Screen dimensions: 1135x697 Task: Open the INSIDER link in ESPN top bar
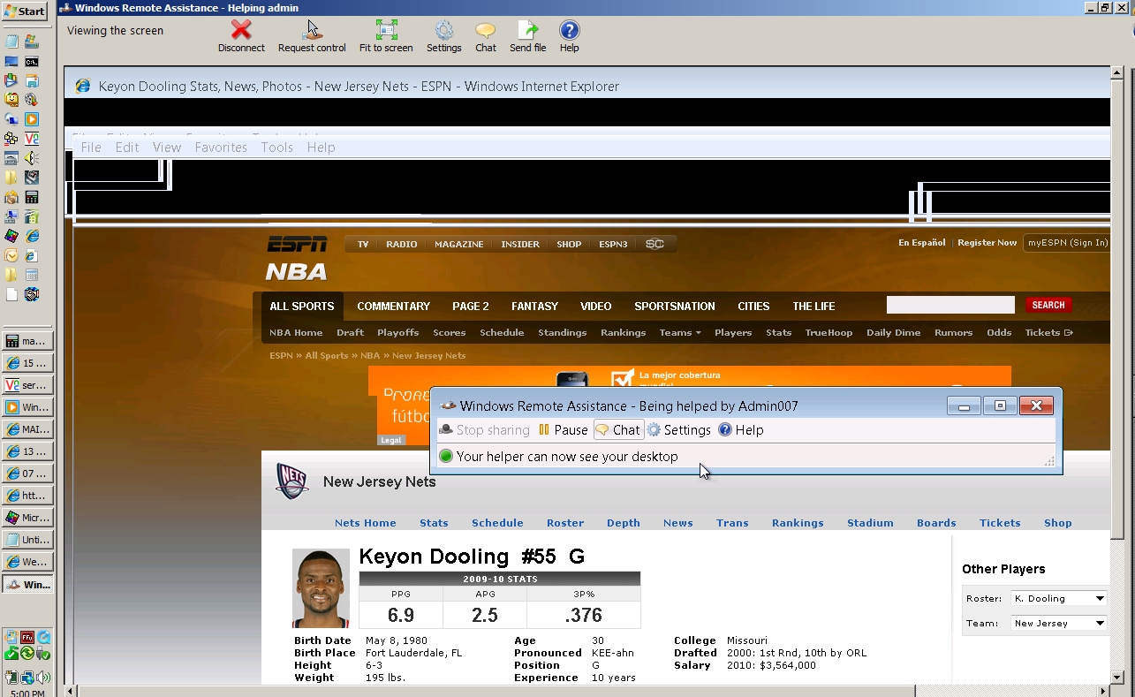pyautogui.click(x=520, y=244)
